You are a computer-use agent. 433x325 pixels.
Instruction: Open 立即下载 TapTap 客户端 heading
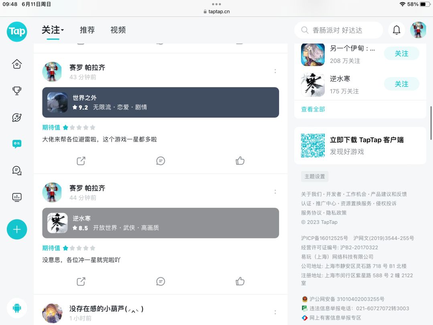pos(367,140)
